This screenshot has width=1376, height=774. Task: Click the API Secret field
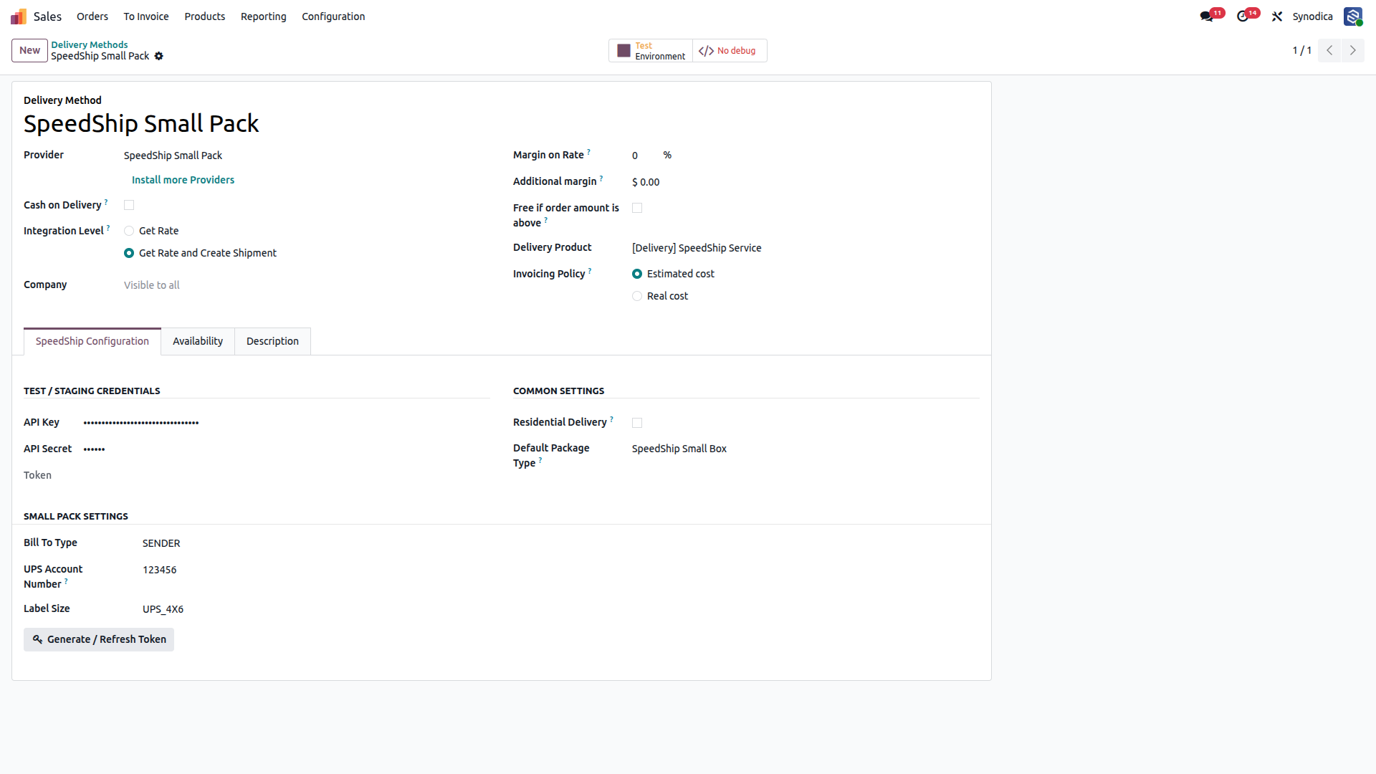point(286,449)
